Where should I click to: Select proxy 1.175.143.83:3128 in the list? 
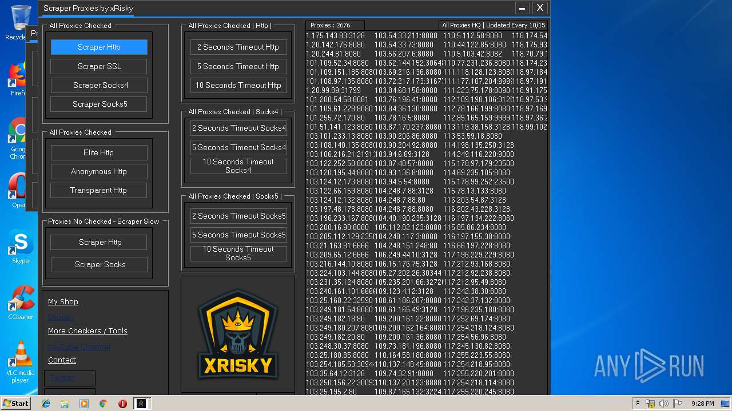tap(335, 35)
